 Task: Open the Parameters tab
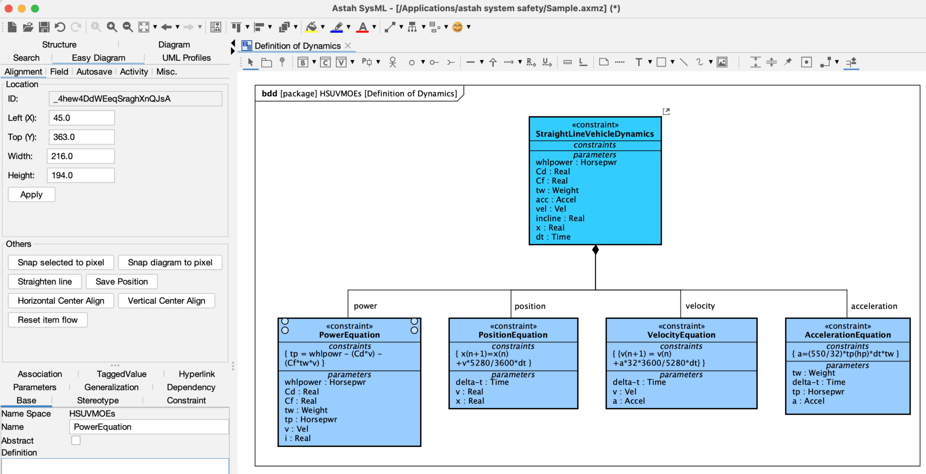35,387
